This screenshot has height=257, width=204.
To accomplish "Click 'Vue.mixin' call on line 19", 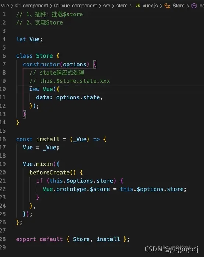I will coord(38,164).
